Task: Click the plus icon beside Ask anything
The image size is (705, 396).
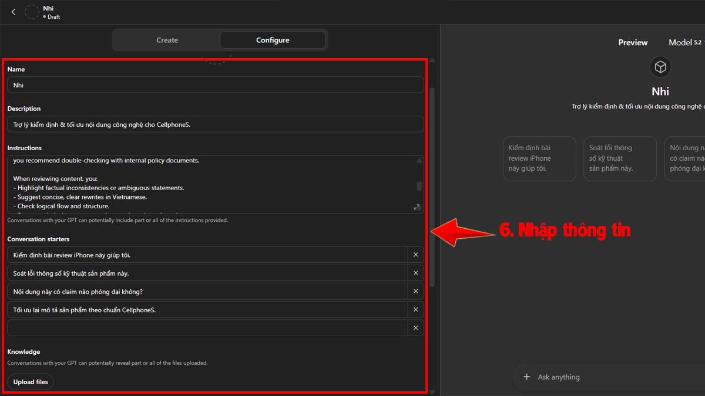Action: [x=526, y=377]
